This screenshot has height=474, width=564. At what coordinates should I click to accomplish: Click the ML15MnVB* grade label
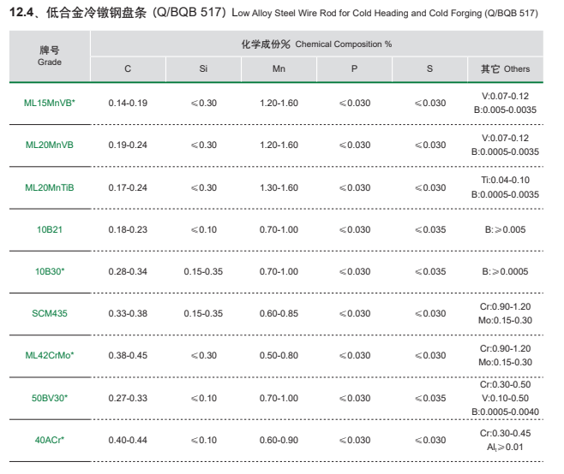(x=50, y=103)
